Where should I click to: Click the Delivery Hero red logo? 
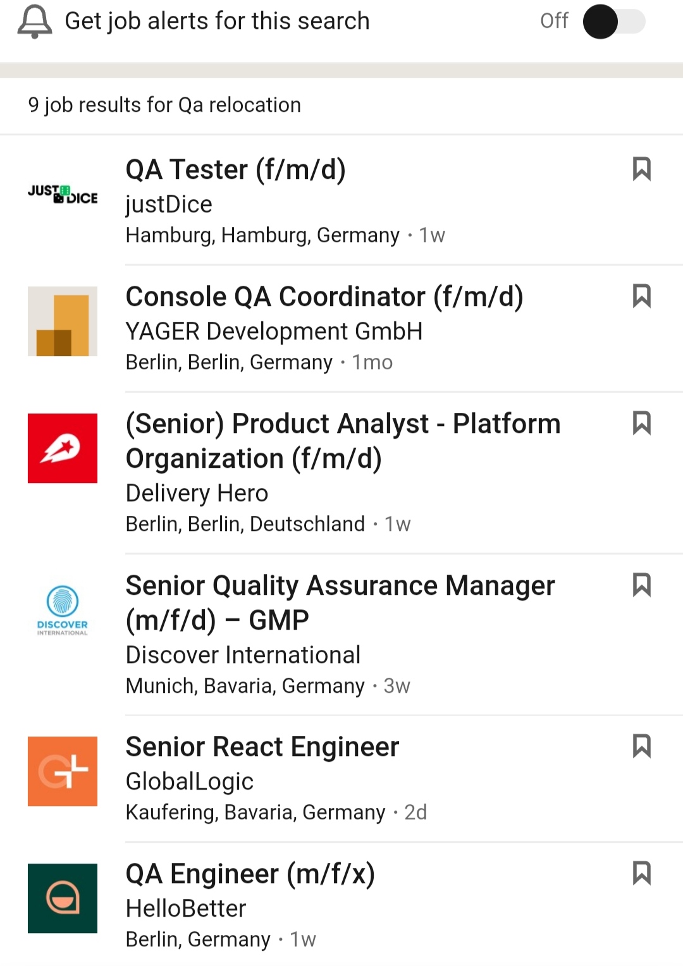point(63,448)
